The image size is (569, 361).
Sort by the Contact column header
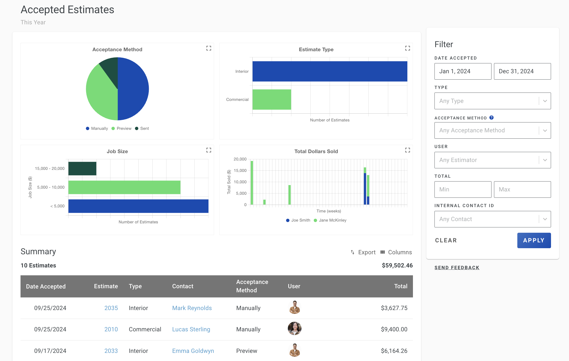point(183,286)
